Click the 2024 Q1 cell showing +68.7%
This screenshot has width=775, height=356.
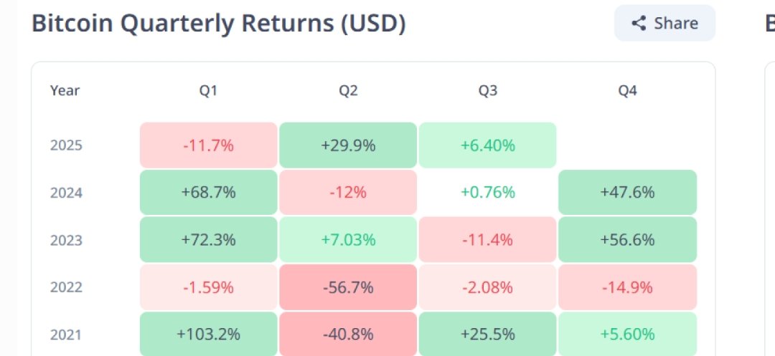tap(208, 193)
